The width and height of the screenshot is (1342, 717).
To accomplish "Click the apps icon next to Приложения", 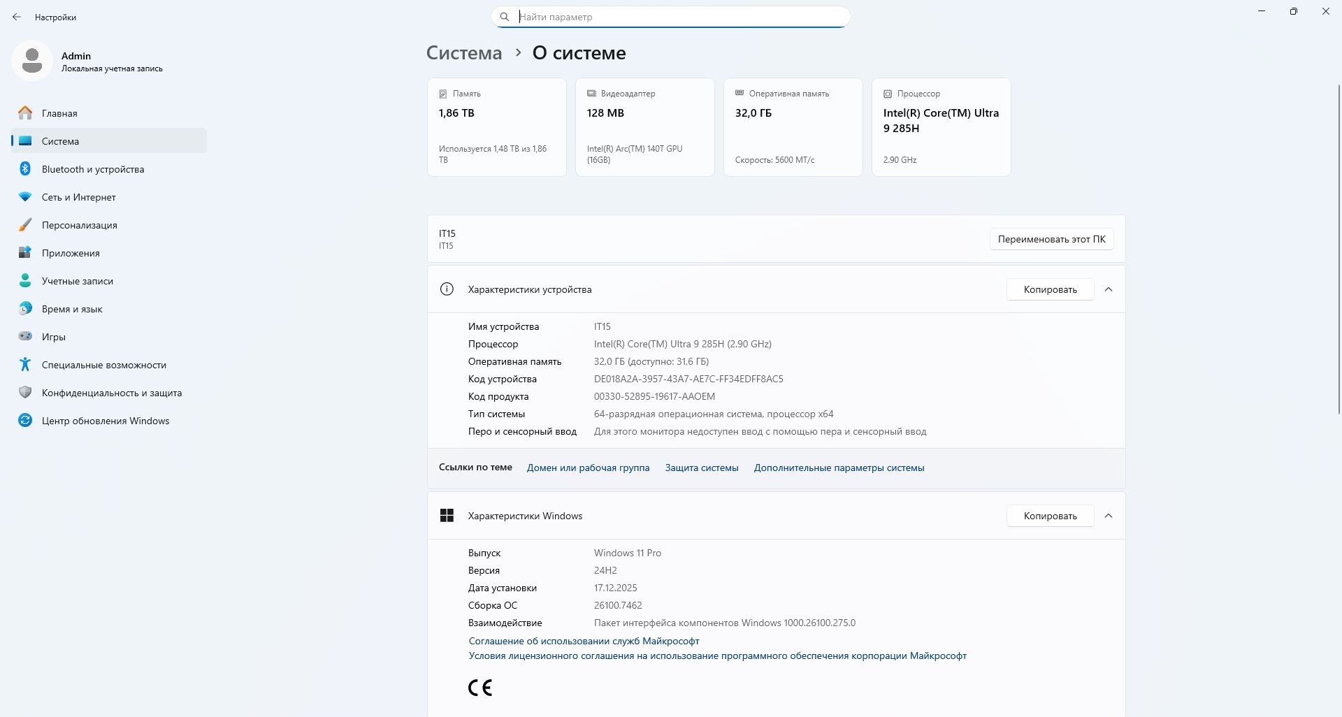I will 25,253.
